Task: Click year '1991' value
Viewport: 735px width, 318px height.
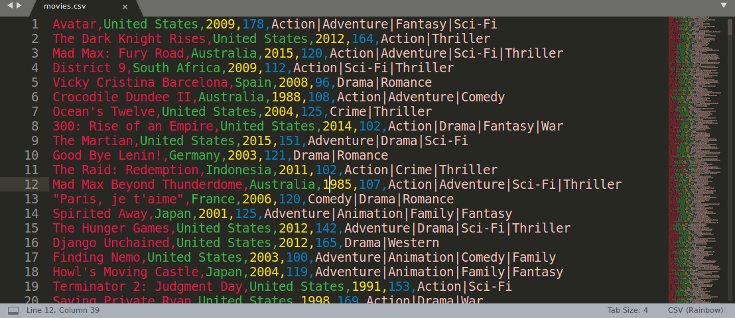Action: pos(366,287)
